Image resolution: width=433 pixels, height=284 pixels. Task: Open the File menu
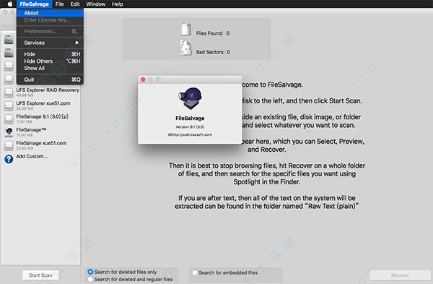[59, 4]
